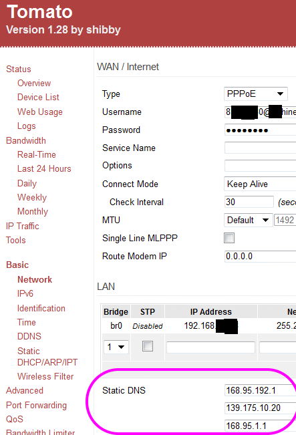Open the WAN Type PPPoE dropdown
The width and height of the screenshot is (296, 435).
coord(255,94)
